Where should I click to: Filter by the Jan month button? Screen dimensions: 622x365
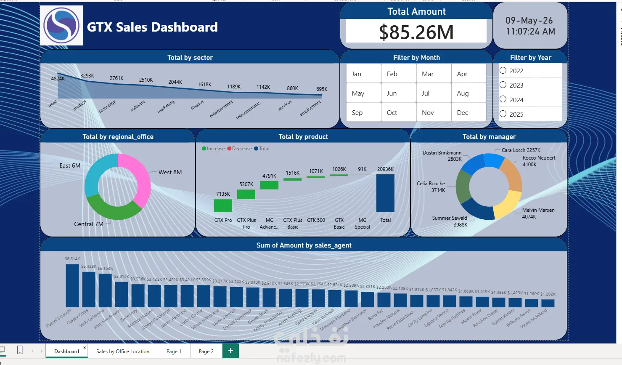click(363, 74)
